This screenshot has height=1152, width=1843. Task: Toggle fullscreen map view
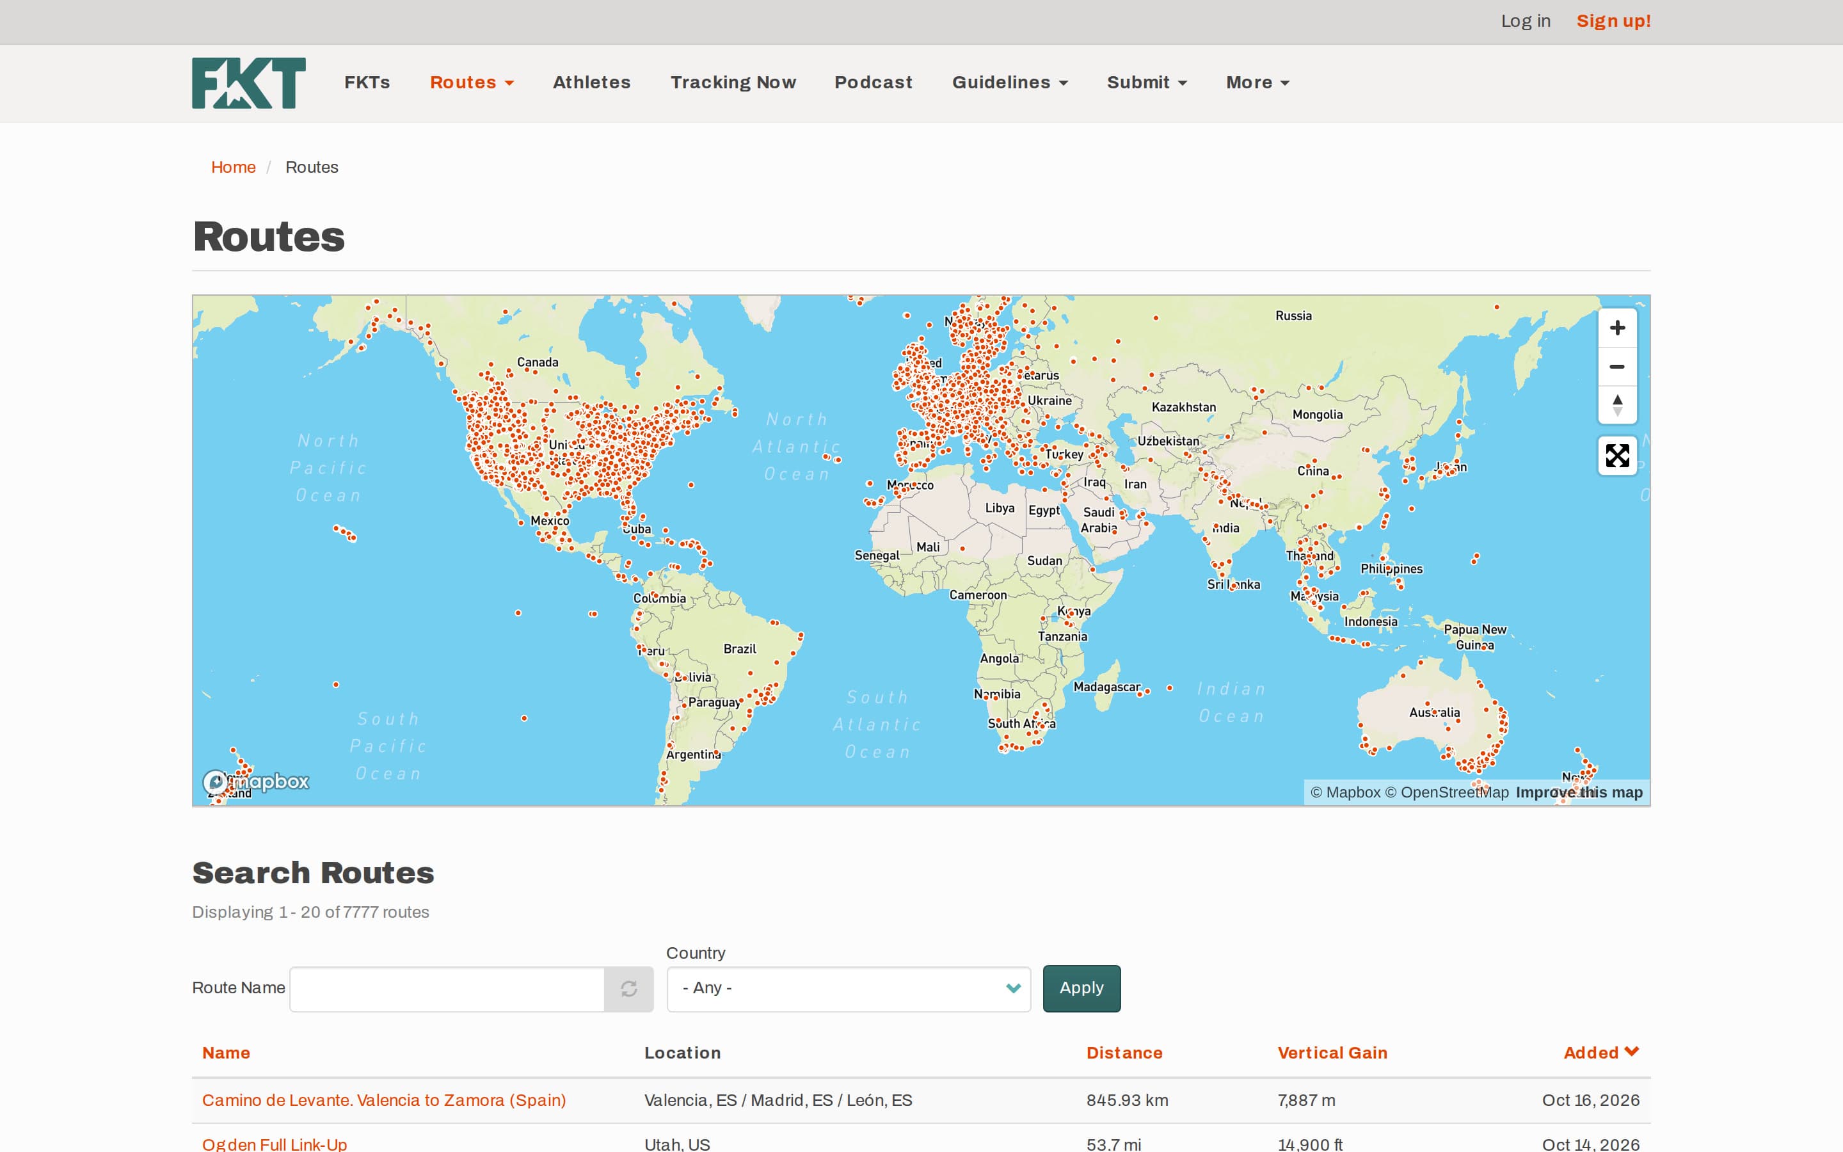pyautogui.click(x=1617, y=456)
